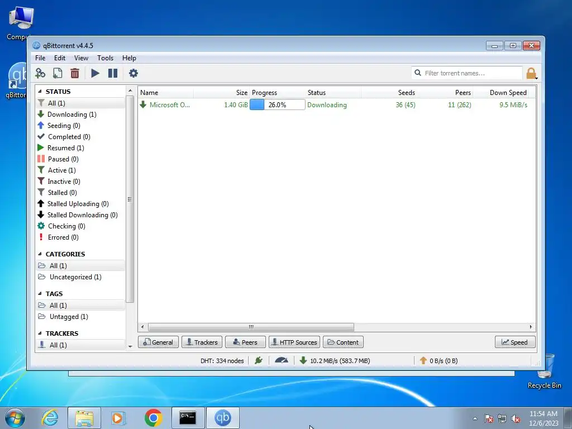Select the Resumed (1) filter
The height and width of the screenshot is (429, 572).
pyautogui.click(x=80, y=147)
